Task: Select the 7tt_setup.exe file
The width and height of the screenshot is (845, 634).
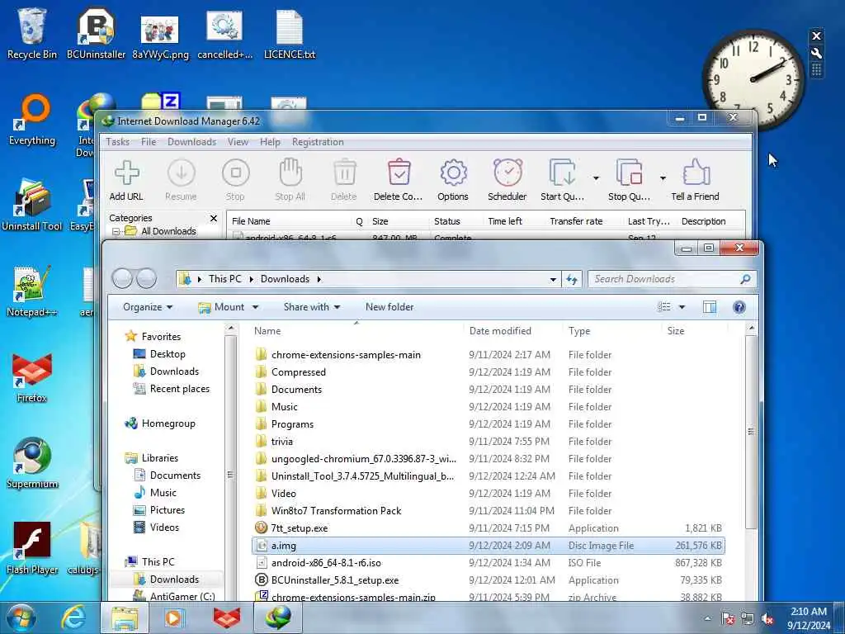Action: [489, 528]
